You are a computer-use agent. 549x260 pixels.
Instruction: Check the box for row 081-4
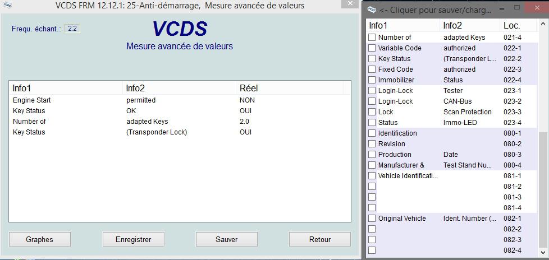tap(372, 207)
